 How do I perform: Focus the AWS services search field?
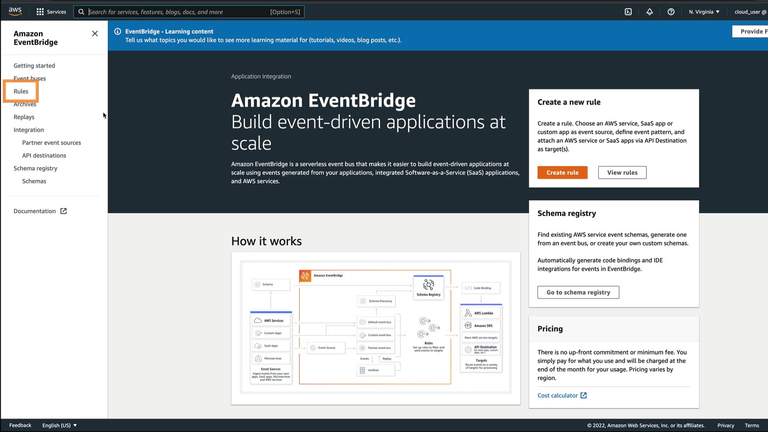click(x=178, y=12)
